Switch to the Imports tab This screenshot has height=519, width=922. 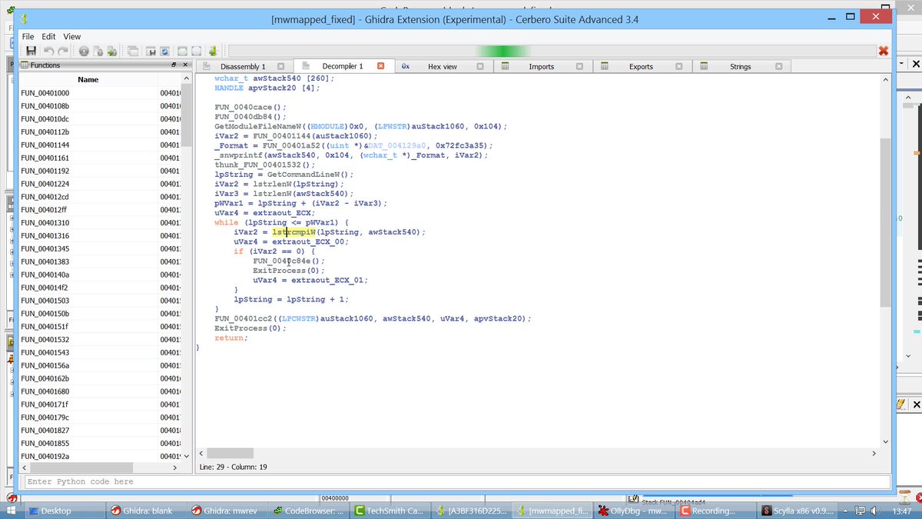[x=542, y=66]
